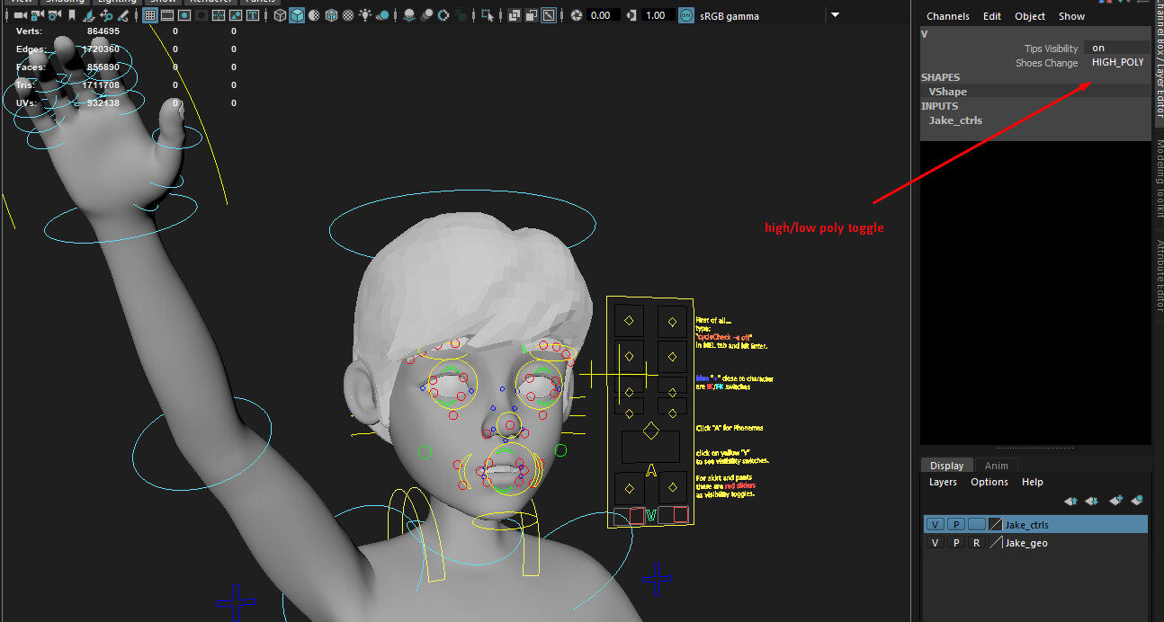The width and height of the screenshot is (1164, 622).
Task: Open the Channel Box Show menu
Action: 1071,16
